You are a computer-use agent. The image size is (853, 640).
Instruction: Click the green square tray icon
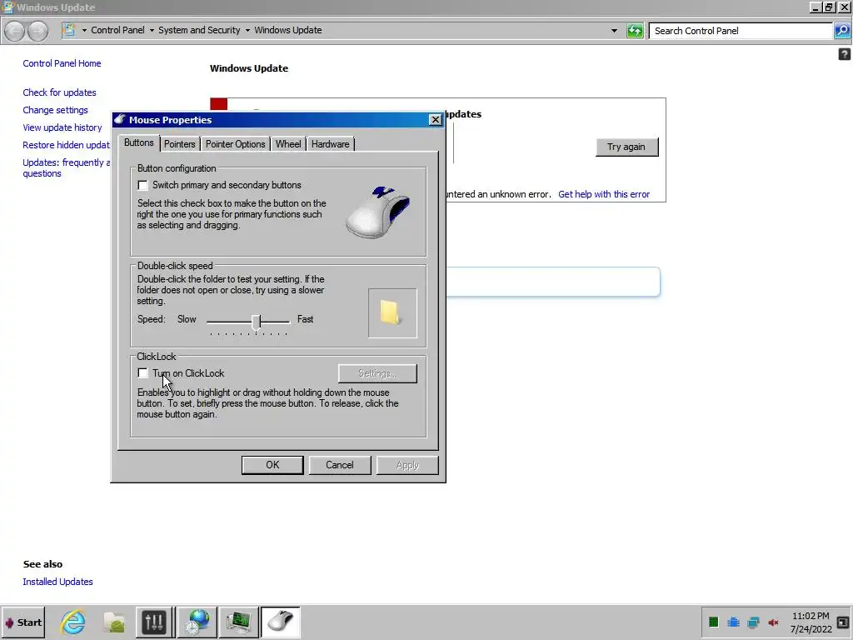714,622
